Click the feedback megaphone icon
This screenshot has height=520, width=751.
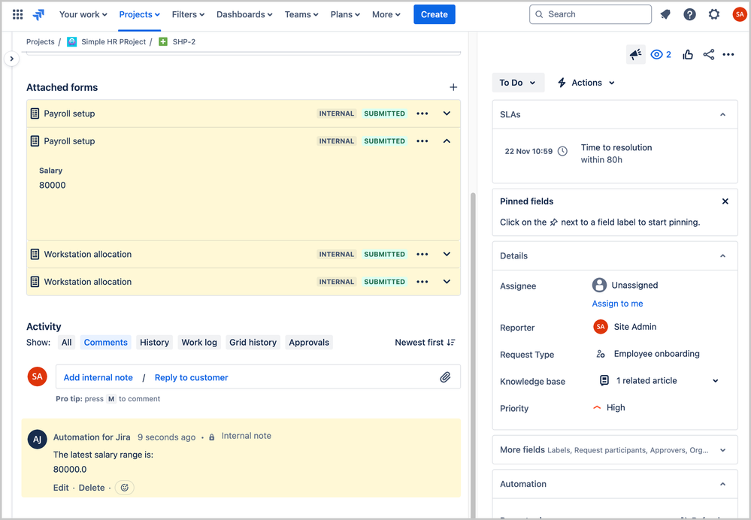tap(636, 55)
